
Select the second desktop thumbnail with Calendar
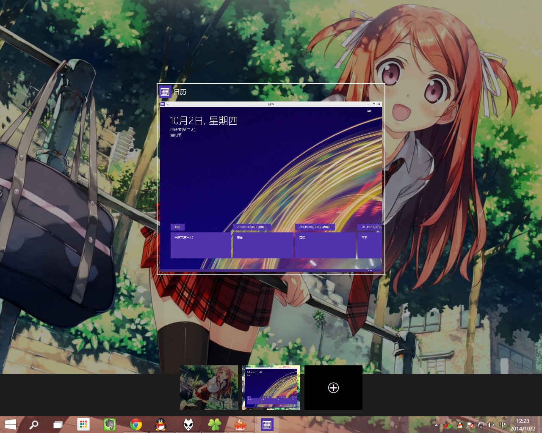[271, 388]
